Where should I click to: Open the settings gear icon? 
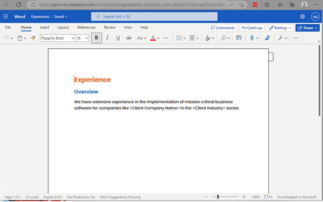tap(303, 17)
